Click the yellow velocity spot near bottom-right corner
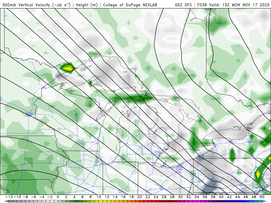Screen dimensions: 271x203 tap(258, 174)
